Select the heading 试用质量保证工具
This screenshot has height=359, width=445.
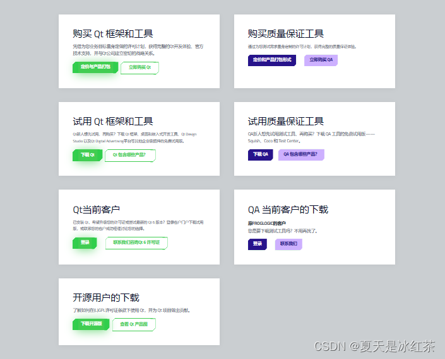(286, 122)
